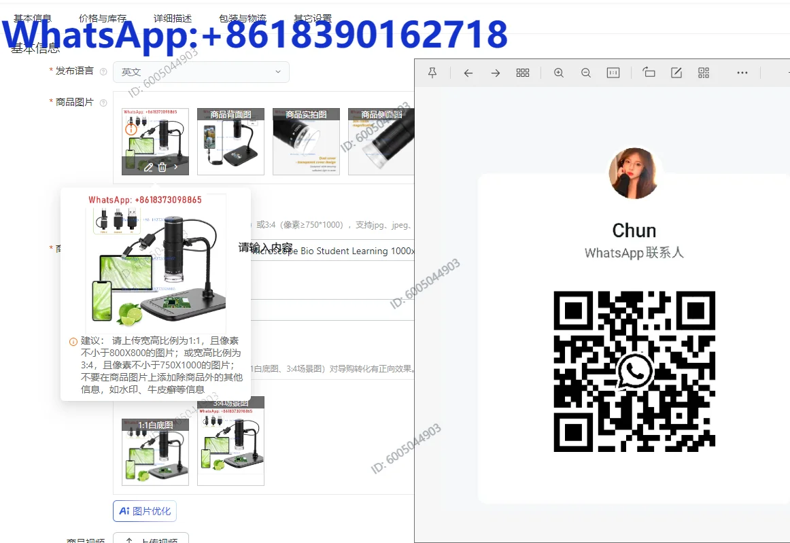The image size is (790, 543).
Task: Click the 商品图片 field label
Action: (x=74, y=102)
